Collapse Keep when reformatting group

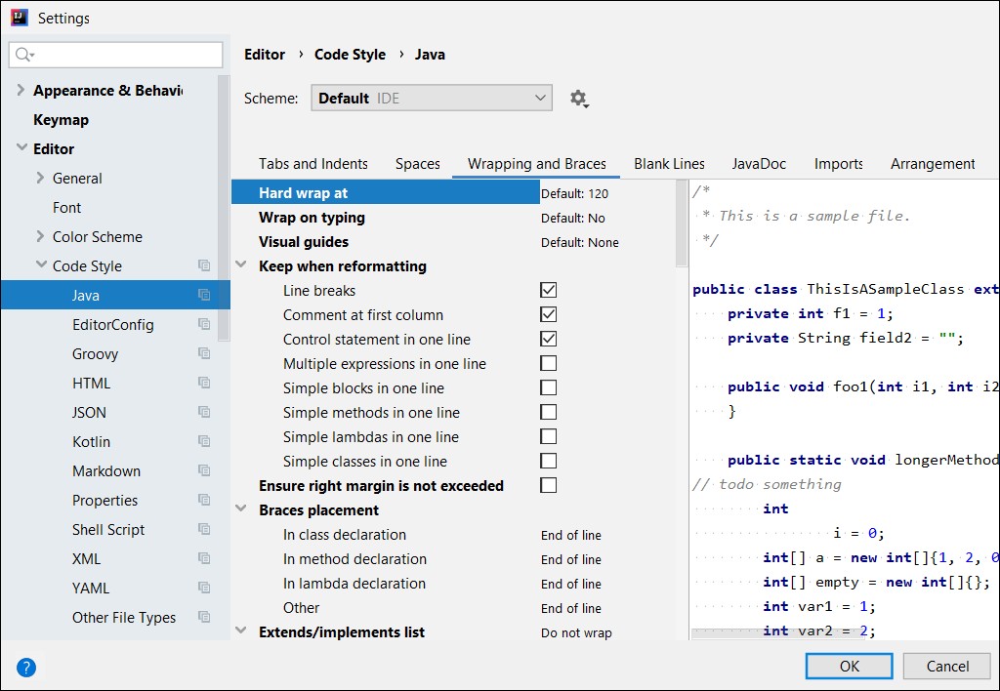click(241, 265)
